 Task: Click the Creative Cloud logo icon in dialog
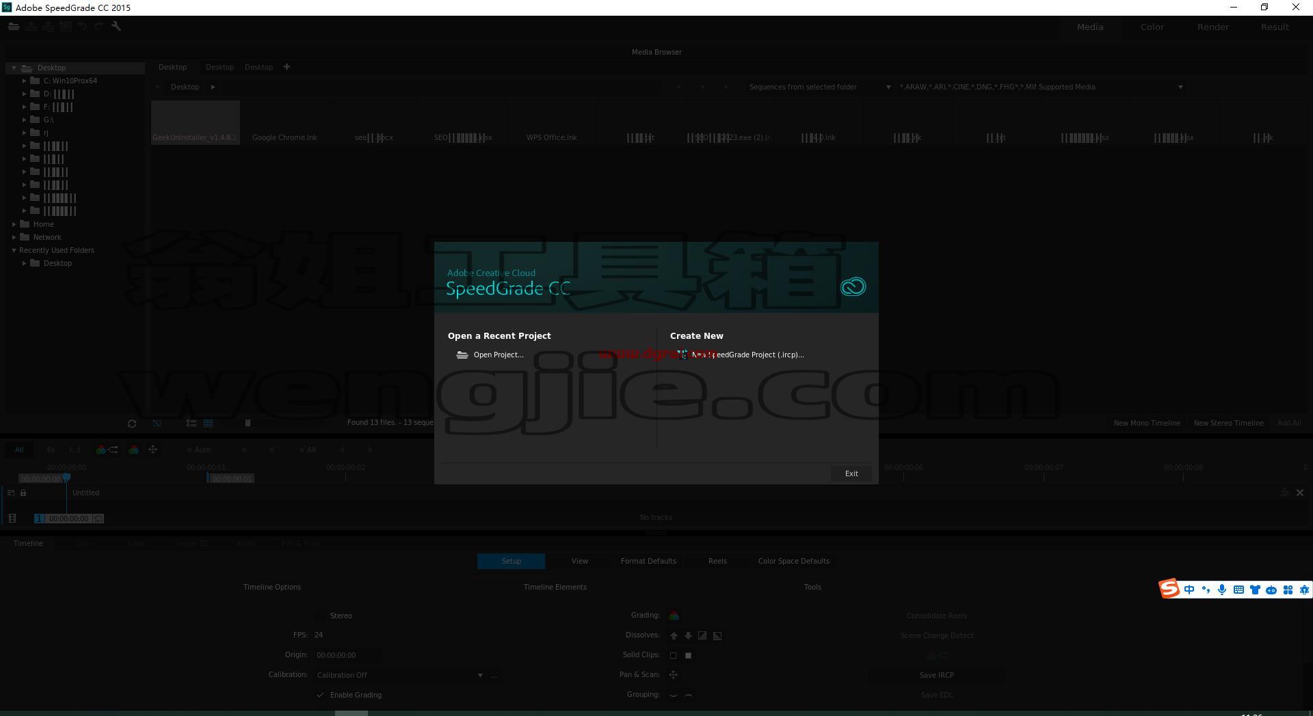pyautogui.click(x=853, y=286)
